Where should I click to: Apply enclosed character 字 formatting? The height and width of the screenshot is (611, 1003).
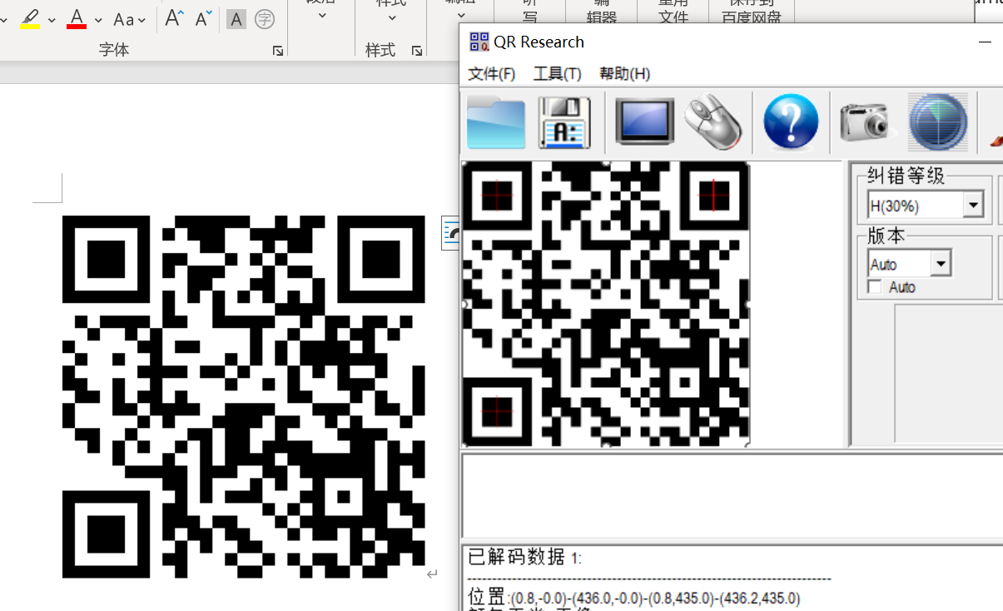pos(265,19)
